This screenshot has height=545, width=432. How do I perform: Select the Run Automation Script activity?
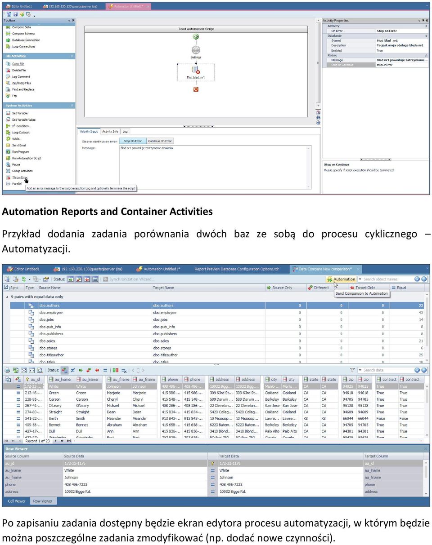tap(23, 158)
